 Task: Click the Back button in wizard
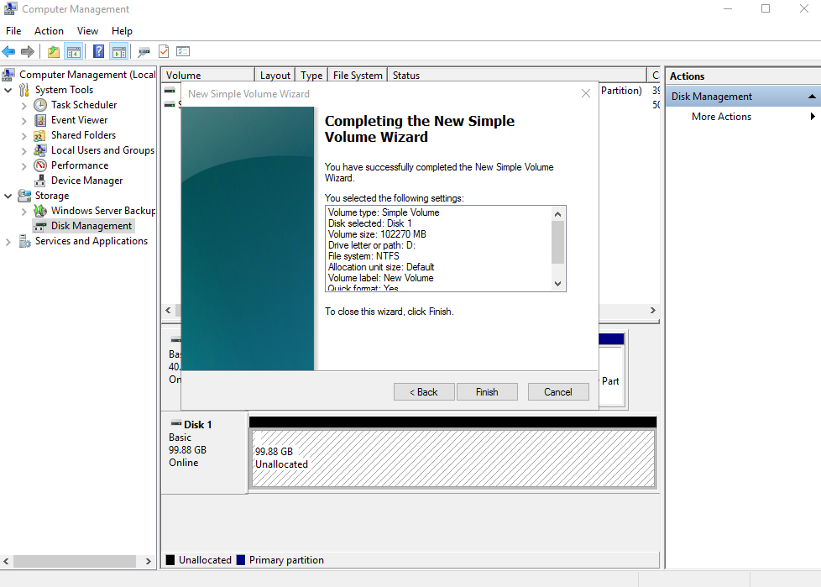point(424,392)
